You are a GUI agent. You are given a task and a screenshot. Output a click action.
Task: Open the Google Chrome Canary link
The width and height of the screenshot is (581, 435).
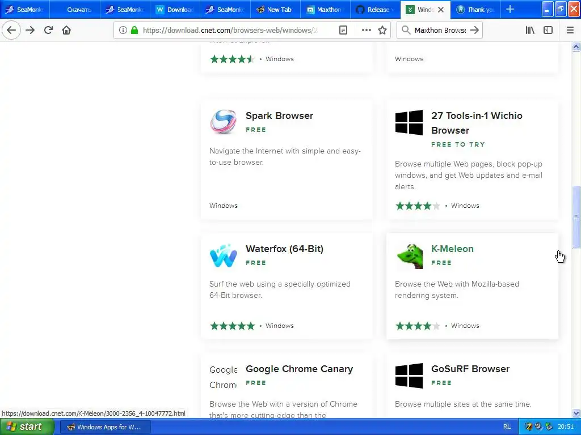(x=300, y=369)
